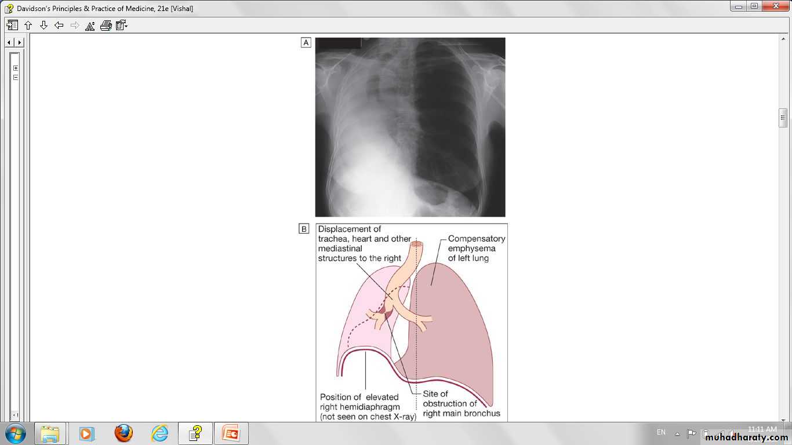The height and width of the screenshot is (445, 792).
Task: Expand the plus node in contents tree
Action: (x=16, y=68)
